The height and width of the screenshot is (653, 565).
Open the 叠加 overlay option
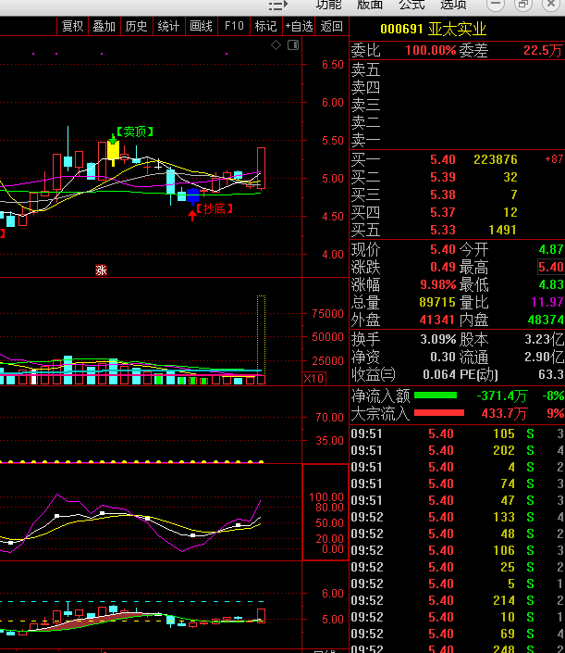coord(104,26)
